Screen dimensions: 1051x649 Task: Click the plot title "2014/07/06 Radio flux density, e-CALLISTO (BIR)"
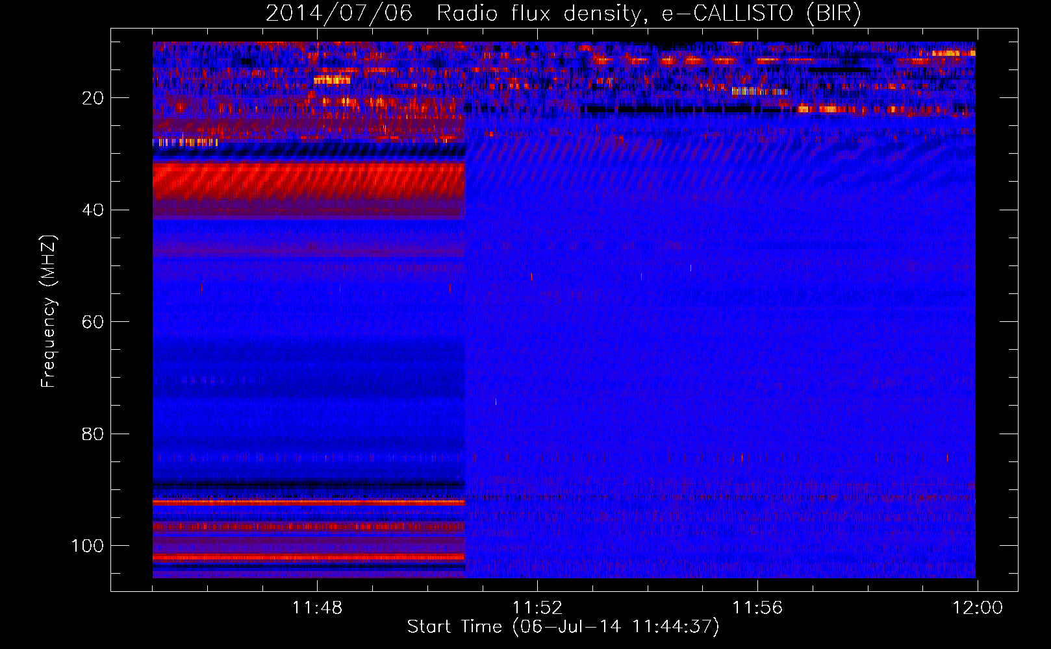click(x=563, y=14)
